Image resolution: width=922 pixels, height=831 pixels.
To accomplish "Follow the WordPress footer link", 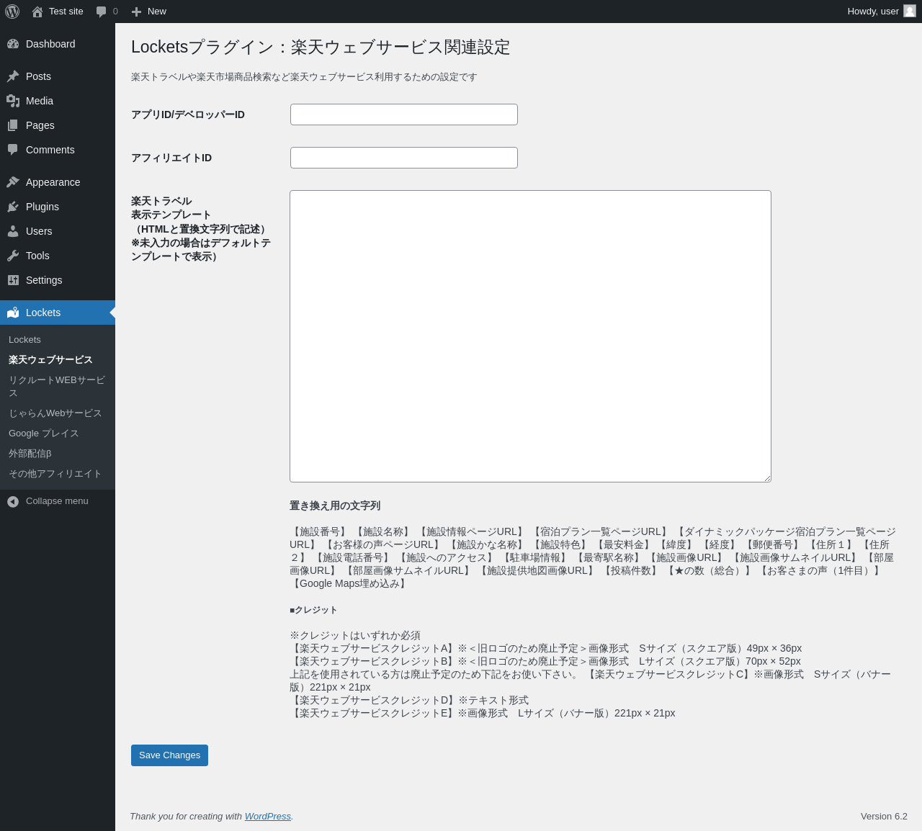I will 267,816.
